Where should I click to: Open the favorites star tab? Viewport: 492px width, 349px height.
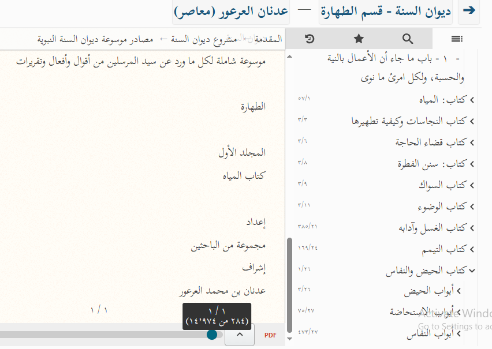coord(359,39)
